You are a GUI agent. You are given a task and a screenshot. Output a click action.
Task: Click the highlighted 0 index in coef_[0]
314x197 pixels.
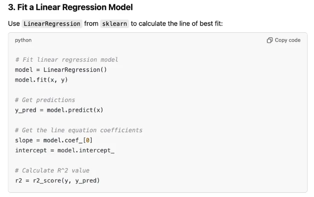pyautogui.click(x=87, y=140)
